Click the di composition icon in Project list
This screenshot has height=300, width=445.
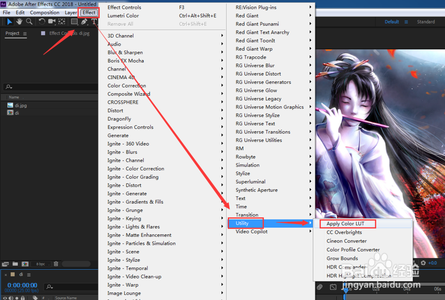point(10,112)
